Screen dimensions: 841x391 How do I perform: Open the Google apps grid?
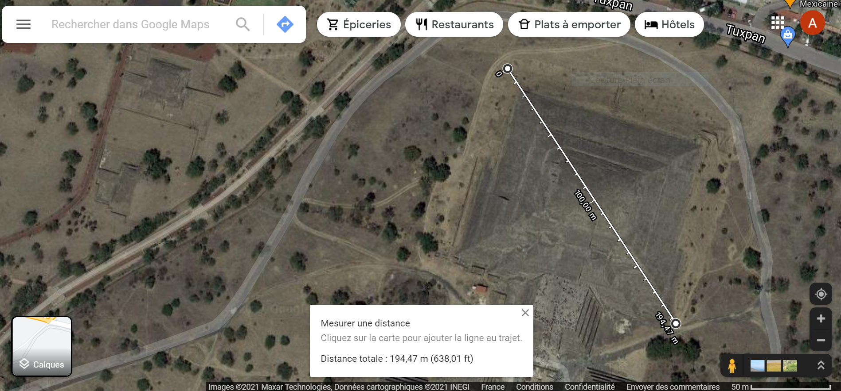pyautogui.click(x=778, y=22)
